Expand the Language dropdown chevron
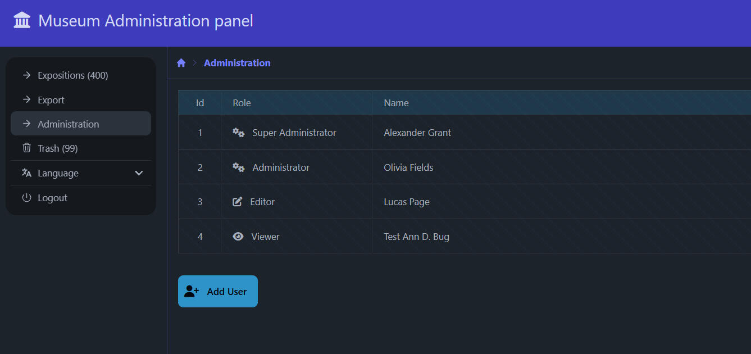751x354 pixels. (139, 173)
